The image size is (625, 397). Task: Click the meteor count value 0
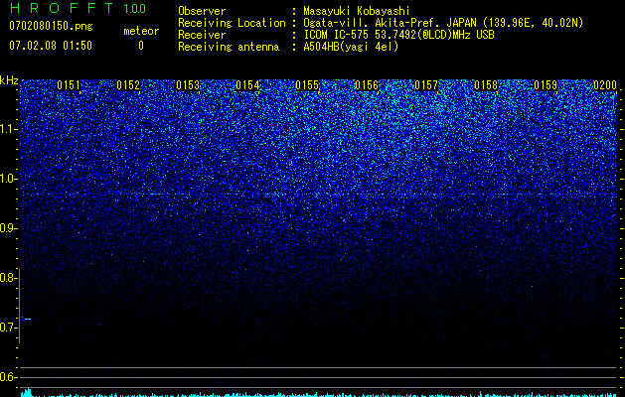[141, 46]
